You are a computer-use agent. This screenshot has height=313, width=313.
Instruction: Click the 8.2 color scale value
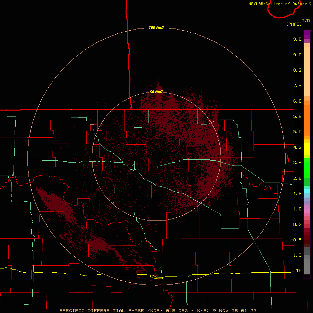[x=297, y=70]
